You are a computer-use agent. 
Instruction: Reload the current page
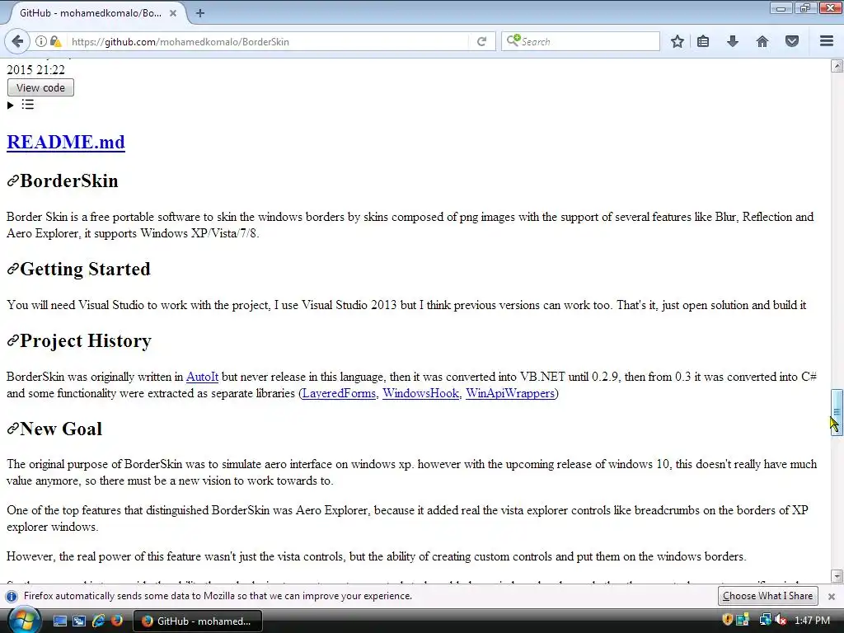pos(481,41)
